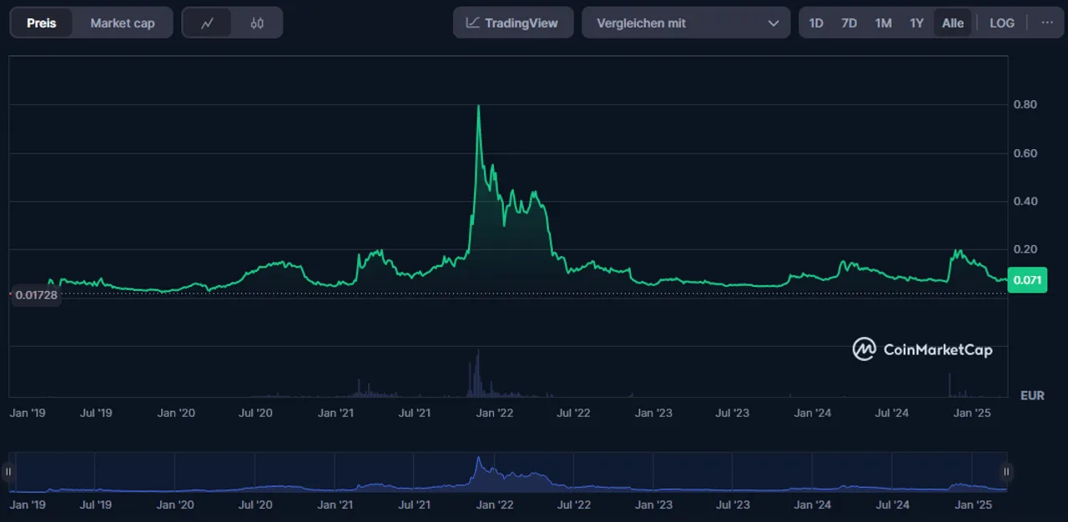Switch to candlestick chart icon

(x=257, y=23)
